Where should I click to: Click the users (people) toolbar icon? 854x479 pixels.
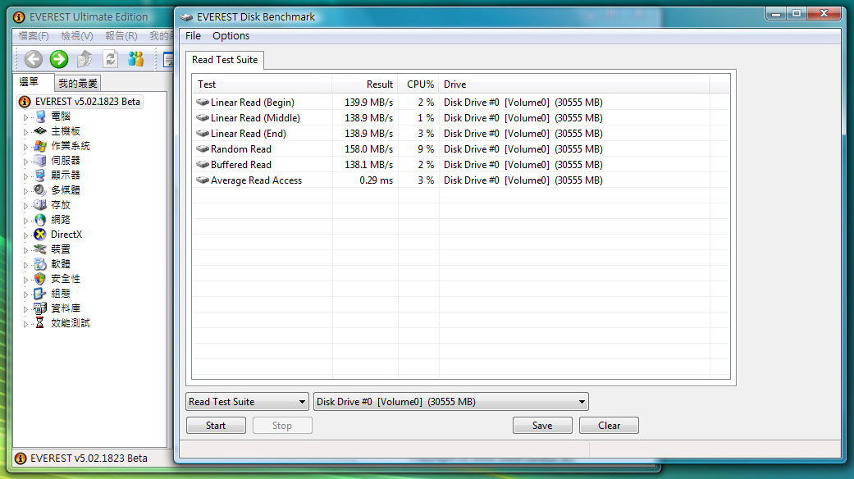[x=135, y=59]
